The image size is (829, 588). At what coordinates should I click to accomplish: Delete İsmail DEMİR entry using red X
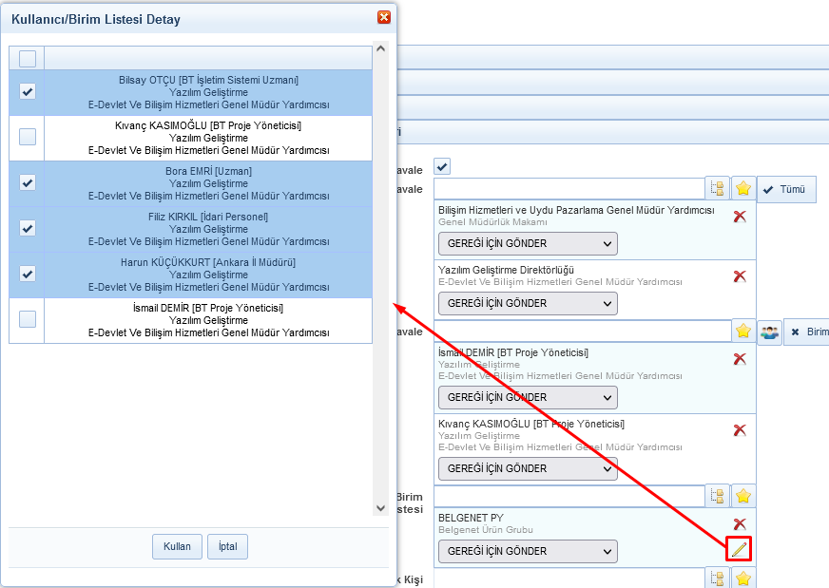pos(740,359)
